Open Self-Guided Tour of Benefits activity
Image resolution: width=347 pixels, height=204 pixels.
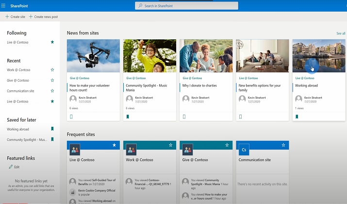(x=97, y=182)
